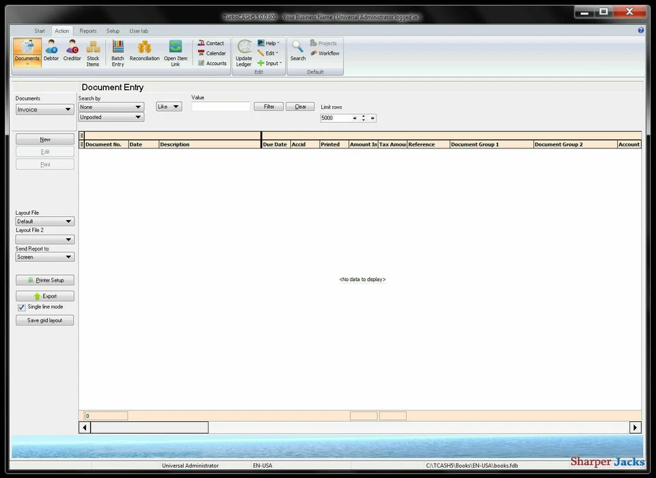Open the Creditor tool
Screen dimensions: 656x478
tap(72, 51)
